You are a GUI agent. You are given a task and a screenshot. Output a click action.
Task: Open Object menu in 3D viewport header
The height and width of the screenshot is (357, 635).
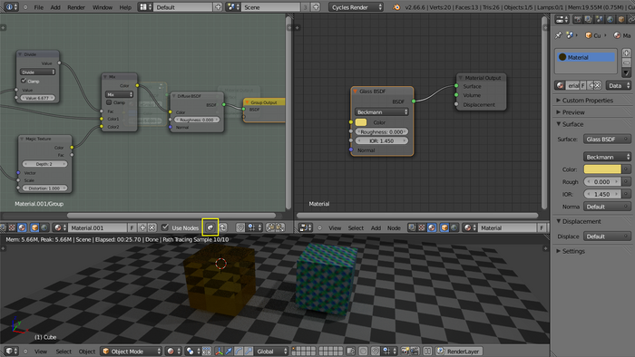[x=87, y=352]
